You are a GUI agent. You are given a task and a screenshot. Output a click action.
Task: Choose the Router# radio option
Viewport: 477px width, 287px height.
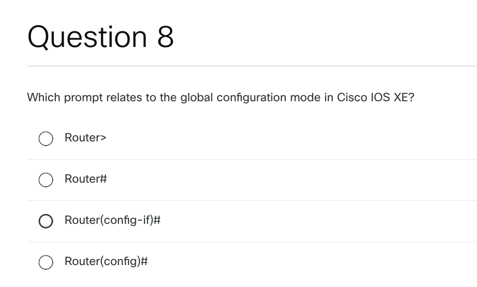tap(45, 180)
